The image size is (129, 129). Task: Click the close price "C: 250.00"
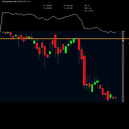[x=47, y=8]
